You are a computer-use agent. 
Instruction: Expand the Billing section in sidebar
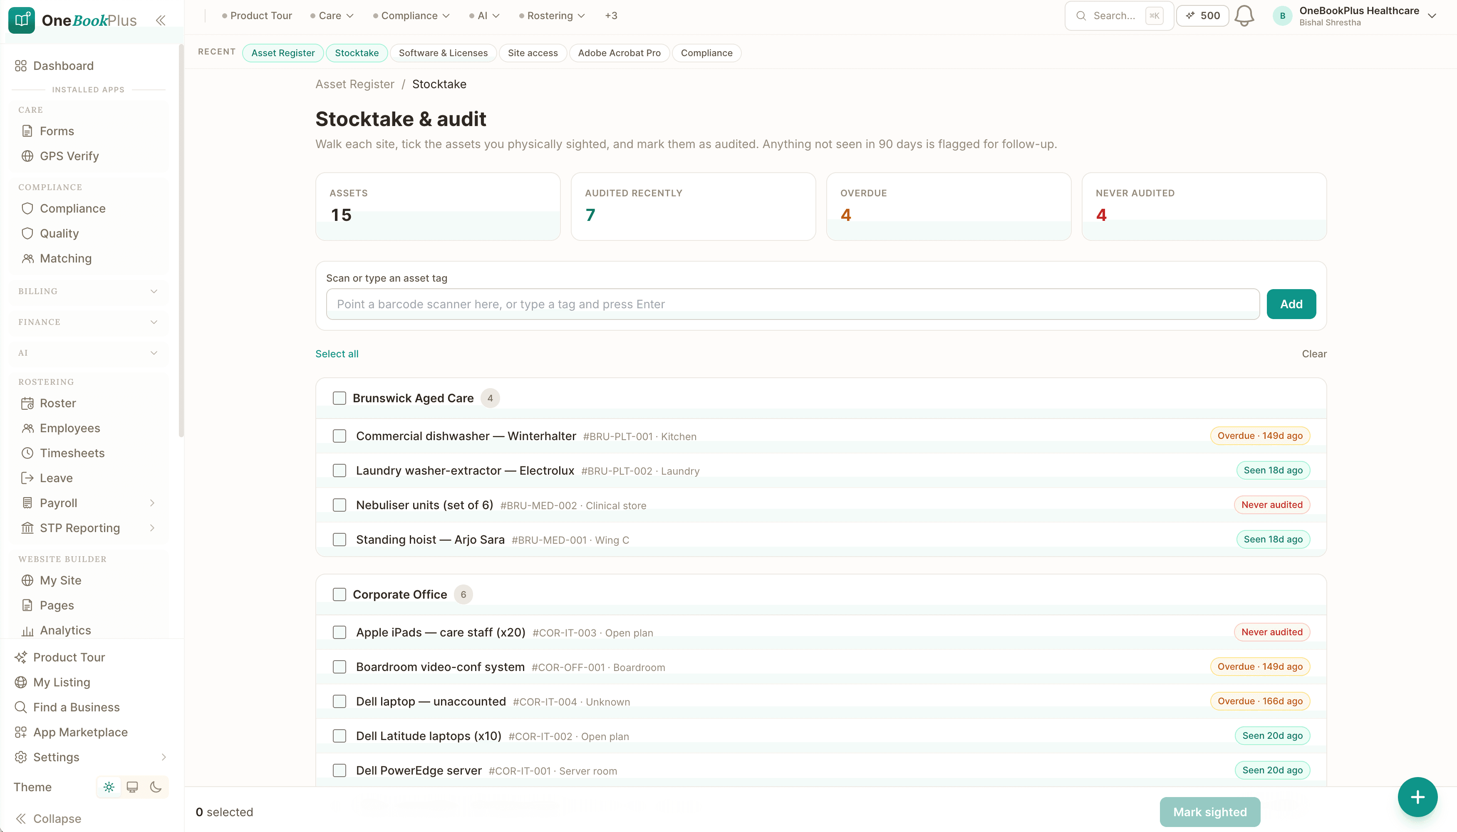(89, 292)
